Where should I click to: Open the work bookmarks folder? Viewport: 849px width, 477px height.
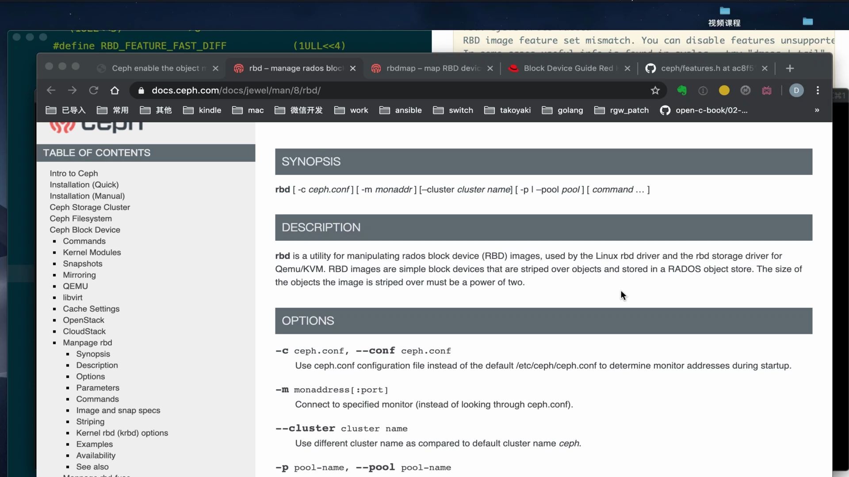click(351, 110)
